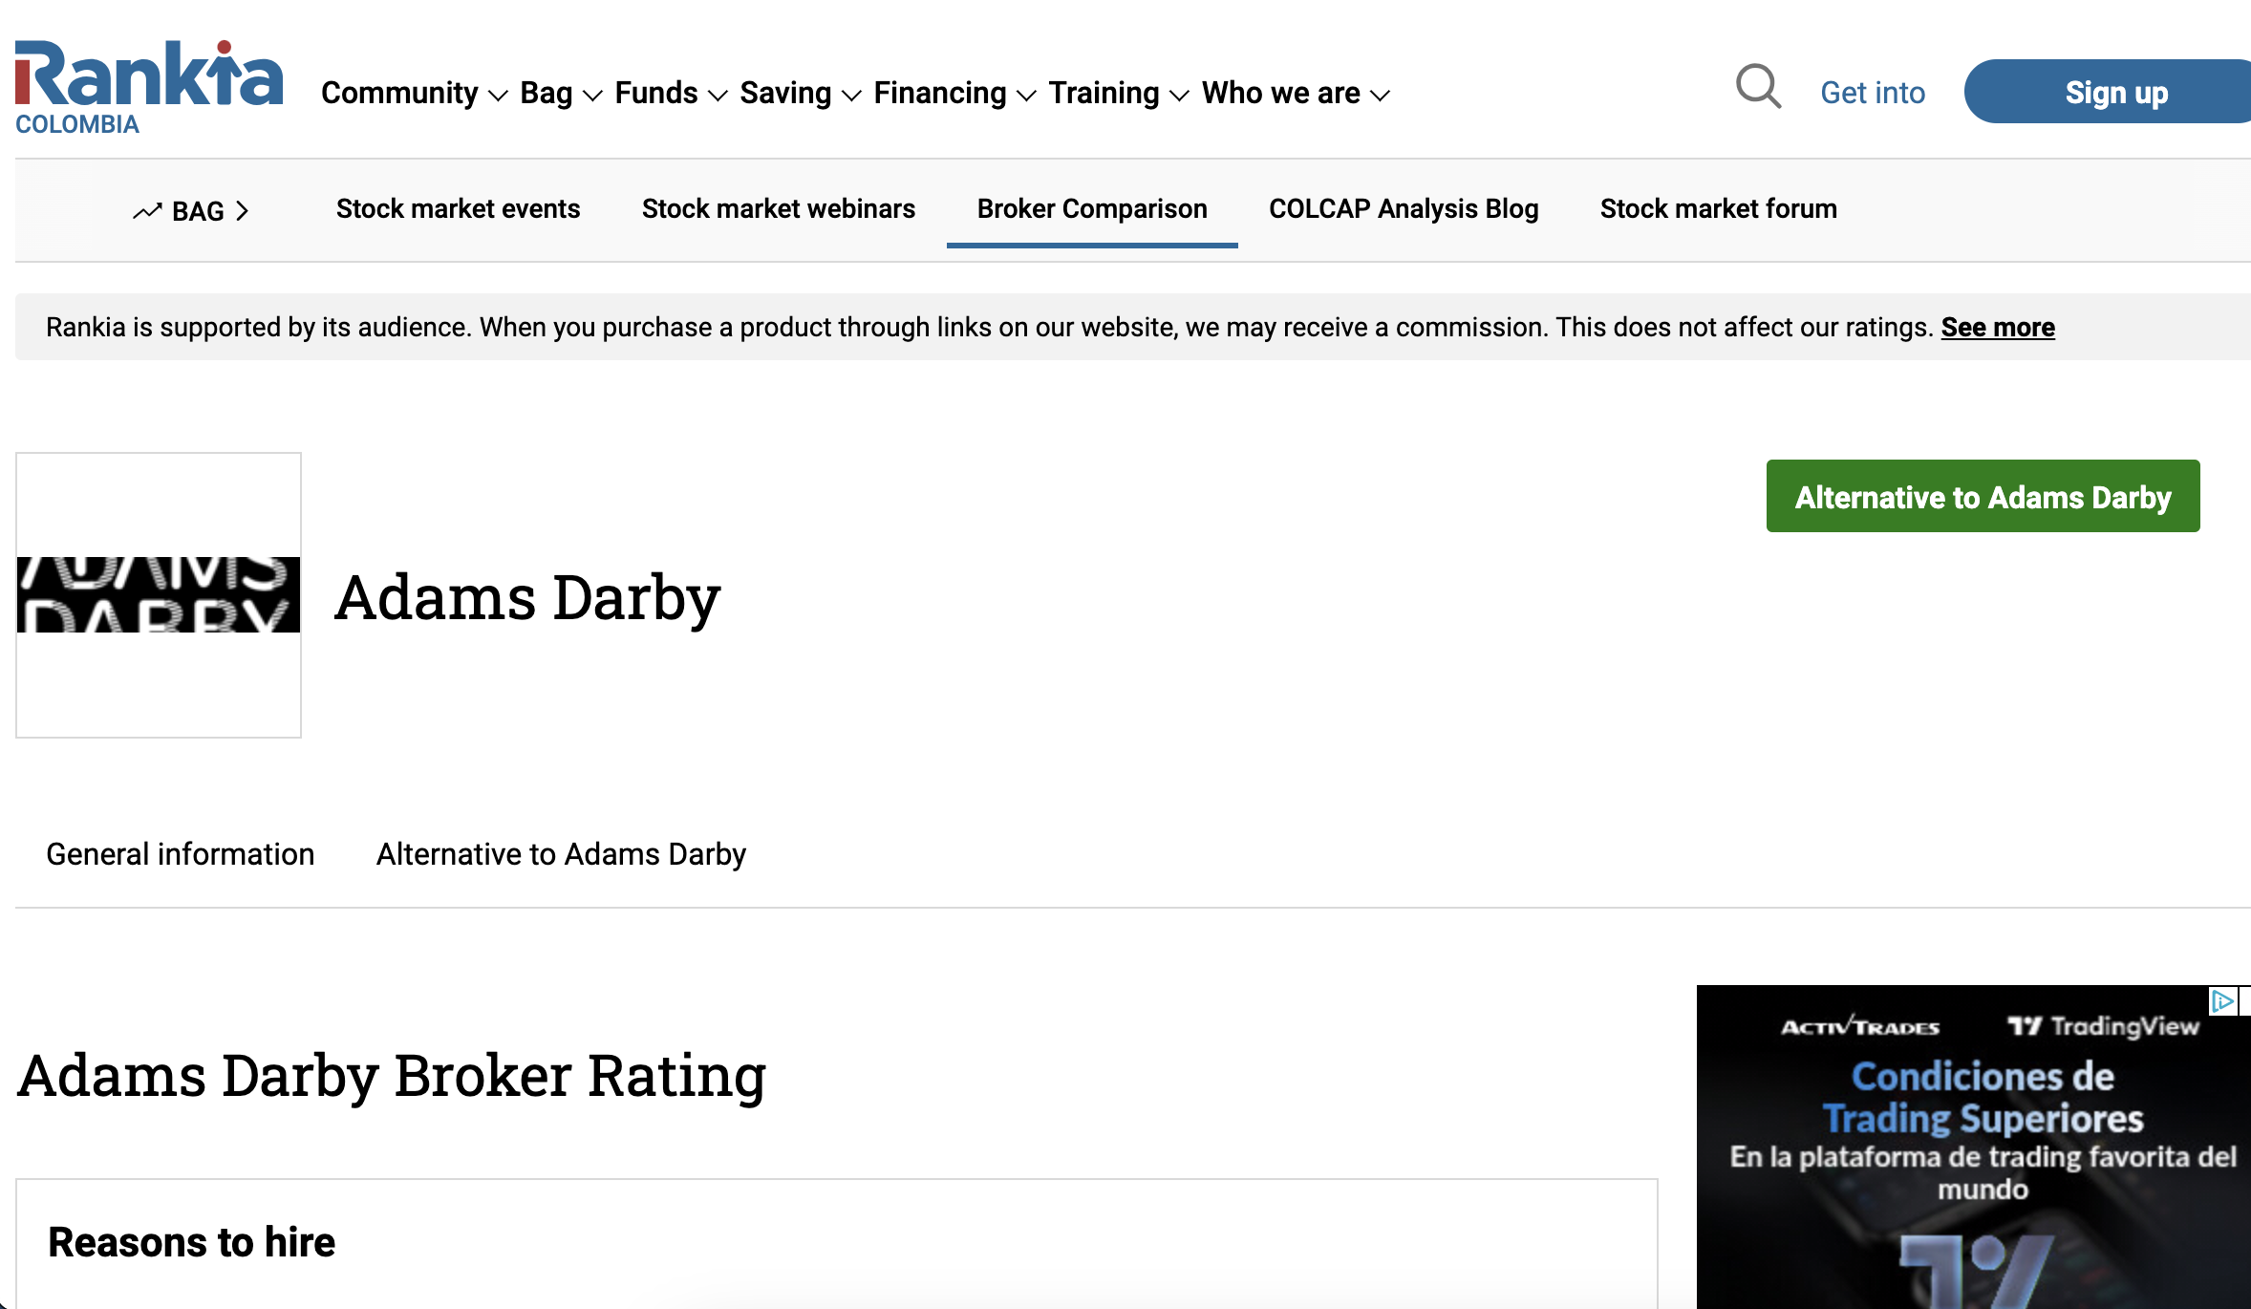Open Stock market webinars tab

pos(778,208)
